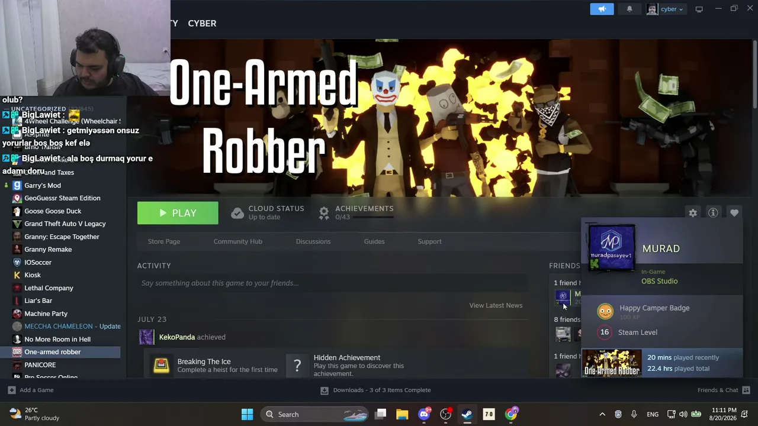The width and height of the screenshot is (758, 426).
Task: Select Machine Party icon in library
Action: click(x=17, y=314)
